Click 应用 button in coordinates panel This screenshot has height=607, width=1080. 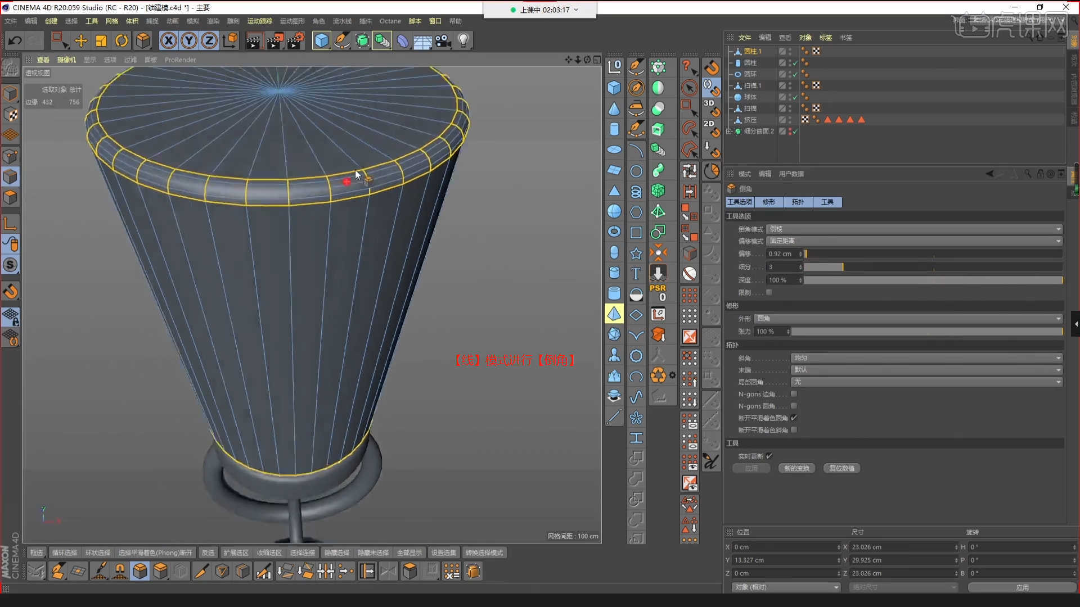point(1022,587)
